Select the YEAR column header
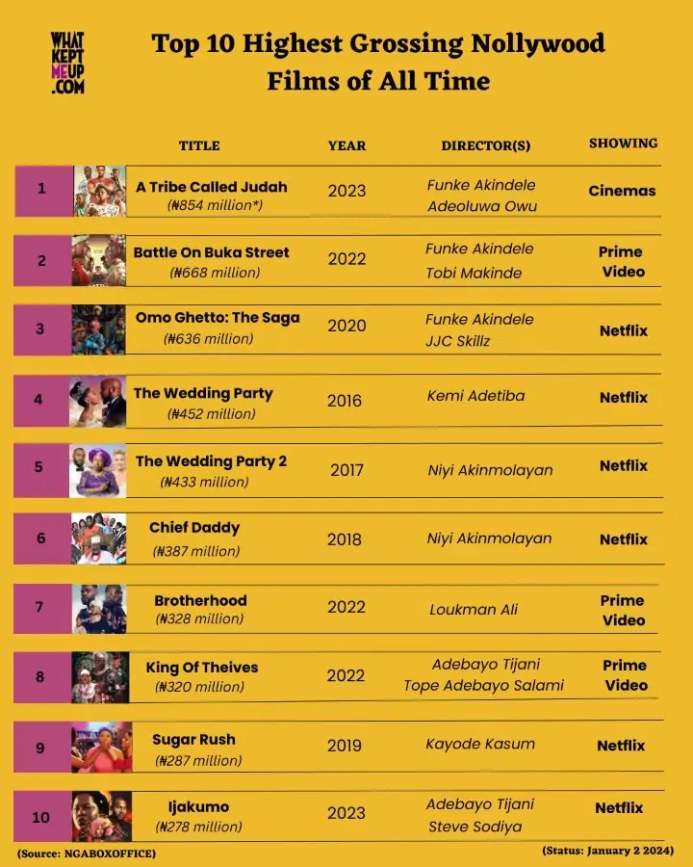This screenshot has height=867, width=693. tap(346, 145)
